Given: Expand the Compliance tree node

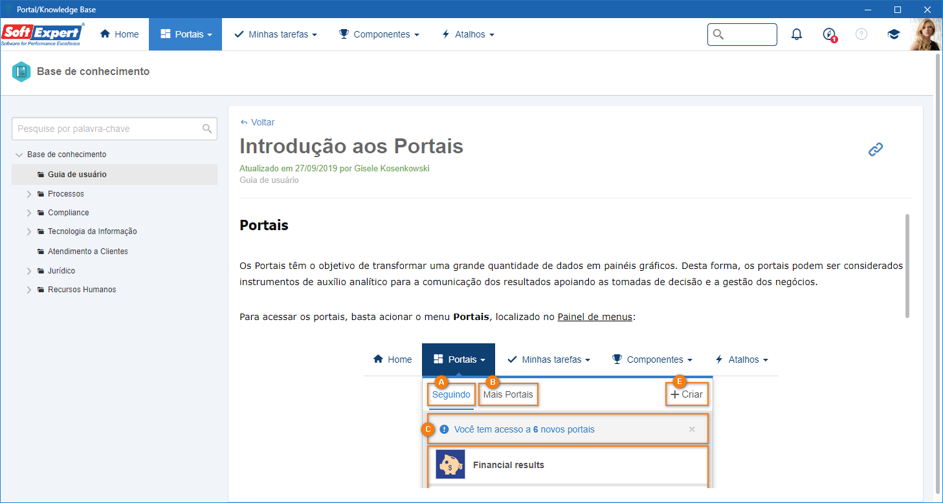Looking at the screenshot, I should click(x=29, y=213).
